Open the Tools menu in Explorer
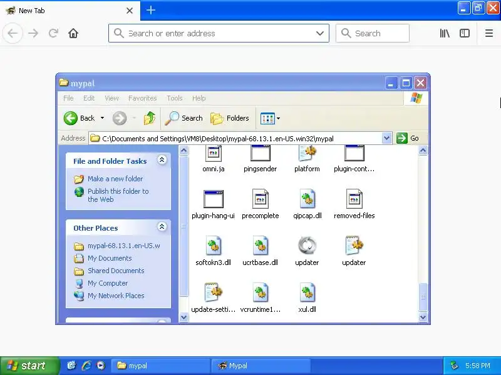This screenshot has height=375, width=501. coord(175,98)
